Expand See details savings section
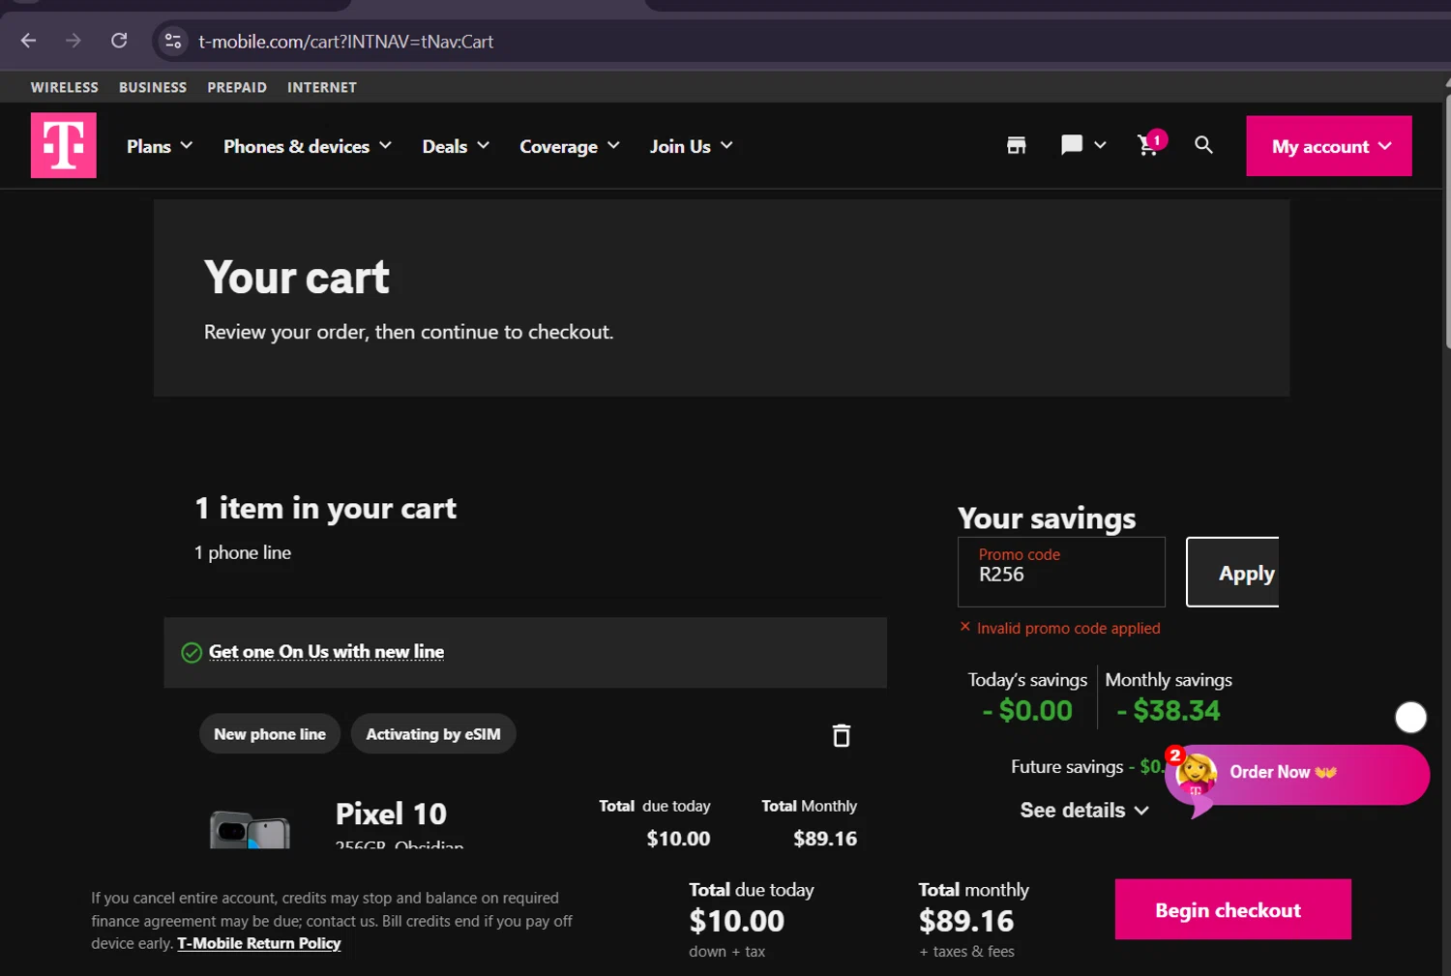 1084,811
